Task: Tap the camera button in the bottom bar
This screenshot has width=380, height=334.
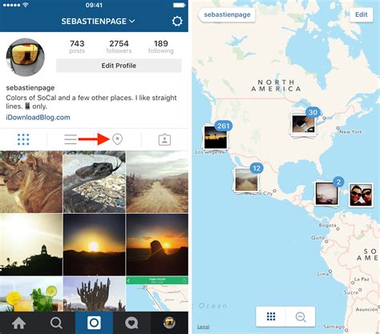Action: [94, 323]
